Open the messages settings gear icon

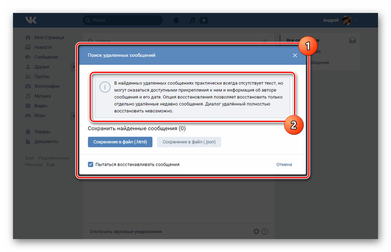256,232
